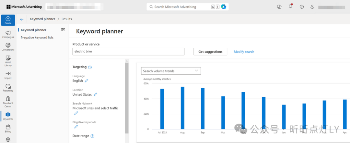Open Merchant Center icon

[8, 102]
